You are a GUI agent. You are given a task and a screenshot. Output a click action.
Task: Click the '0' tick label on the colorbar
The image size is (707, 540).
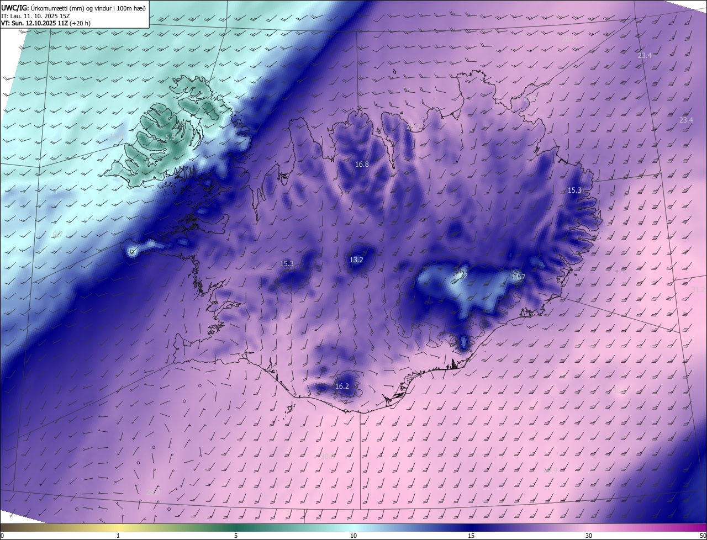coord(2,536)
